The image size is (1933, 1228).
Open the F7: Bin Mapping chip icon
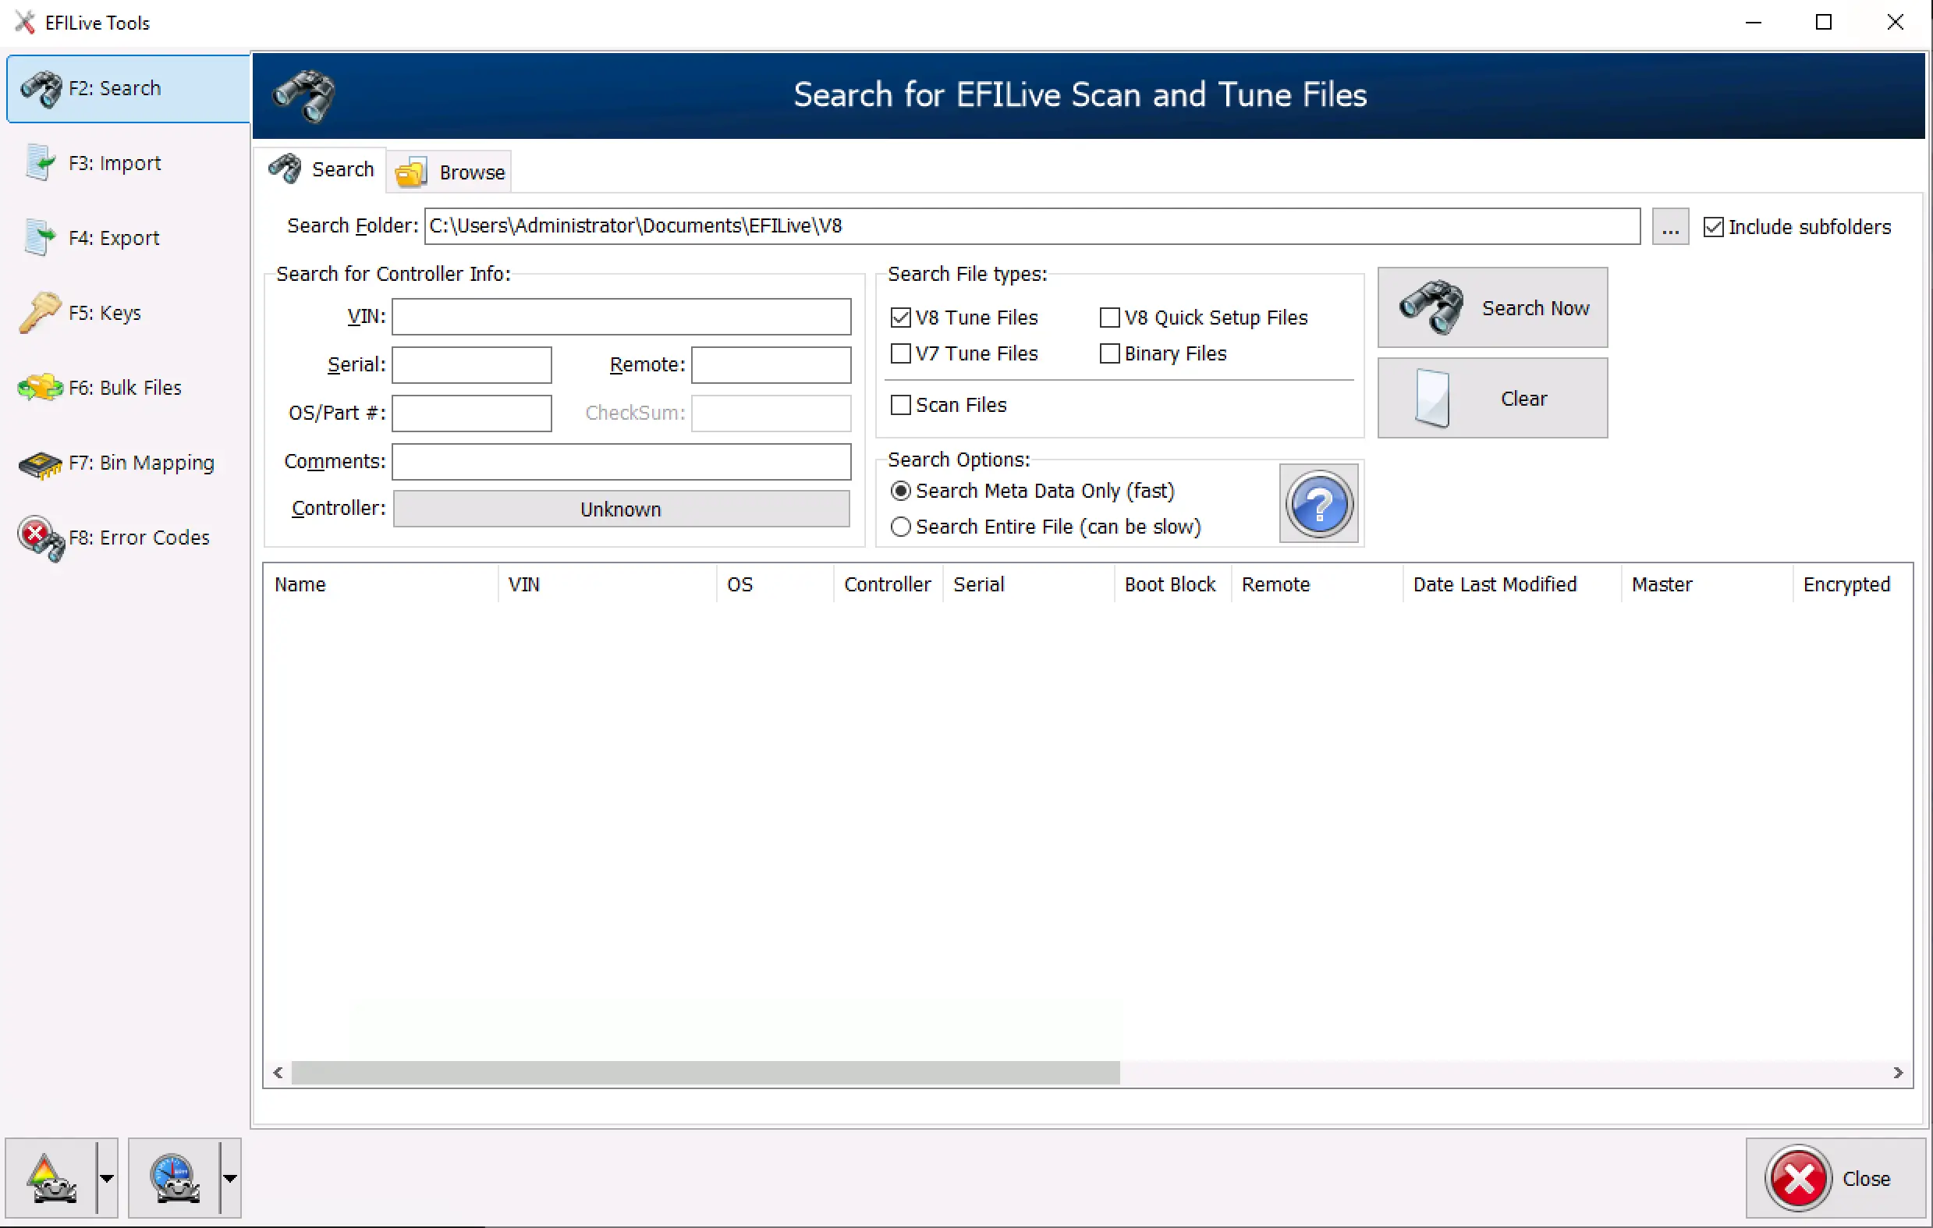[40, 463]
